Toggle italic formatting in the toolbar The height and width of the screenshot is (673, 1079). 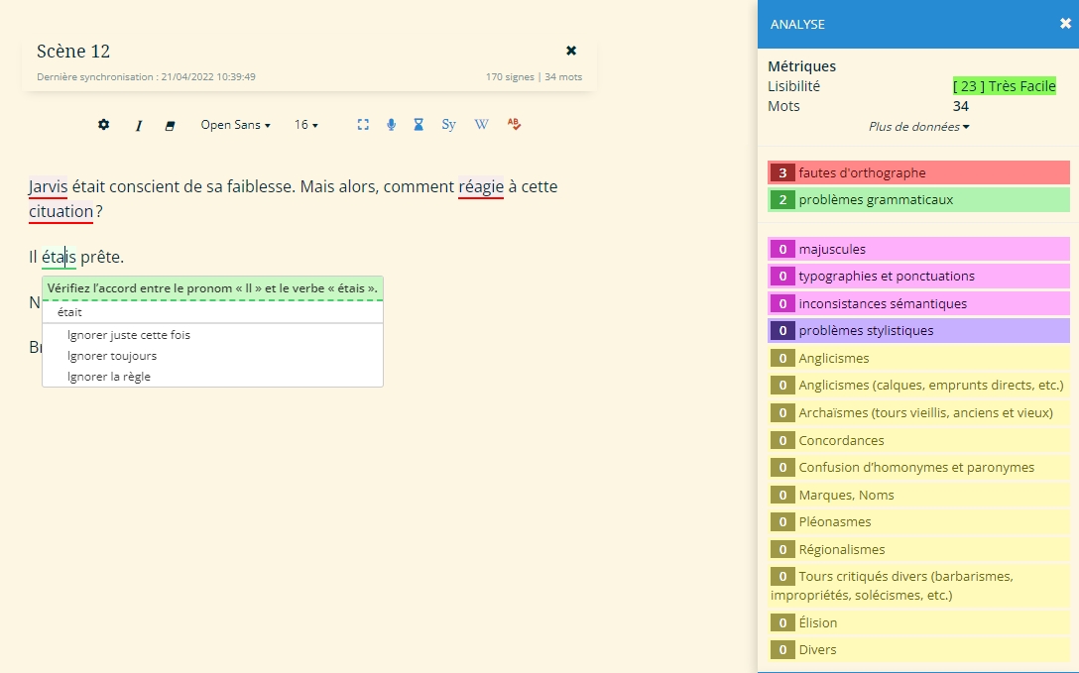[x=139, y=125]
